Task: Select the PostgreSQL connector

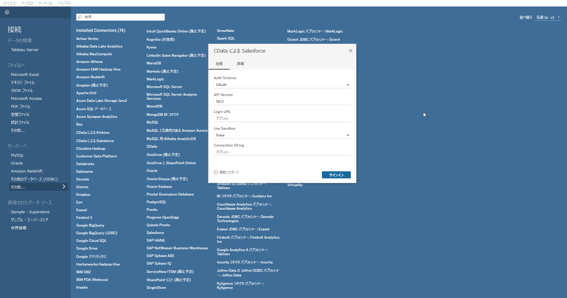Action: (x=157, y=202)
